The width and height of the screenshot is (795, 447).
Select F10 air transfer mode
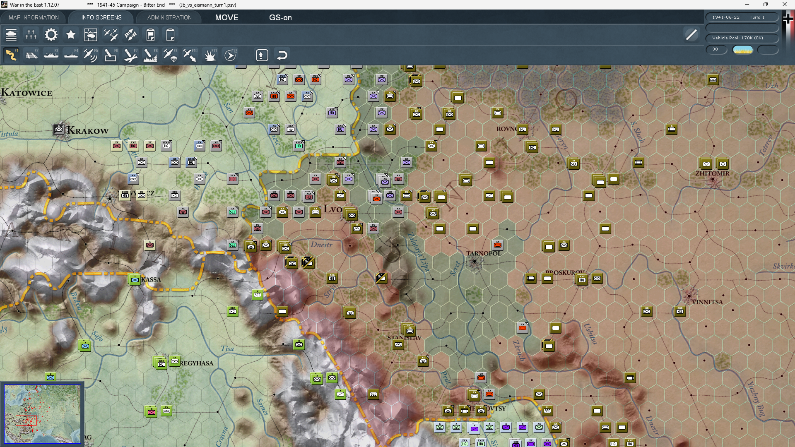point(190,55)
